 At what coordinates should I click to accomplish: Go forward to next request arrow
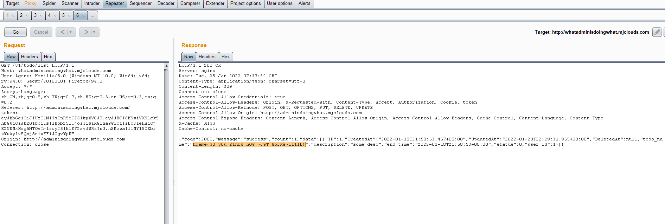click(x=86, y=32)
